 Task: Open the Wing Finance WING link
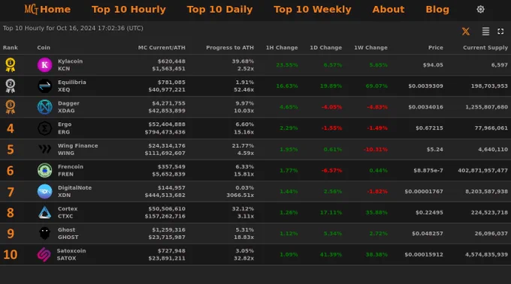(78, 149)
